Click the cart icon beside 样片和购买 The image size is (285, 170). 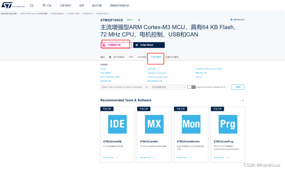tap(110, 57)
